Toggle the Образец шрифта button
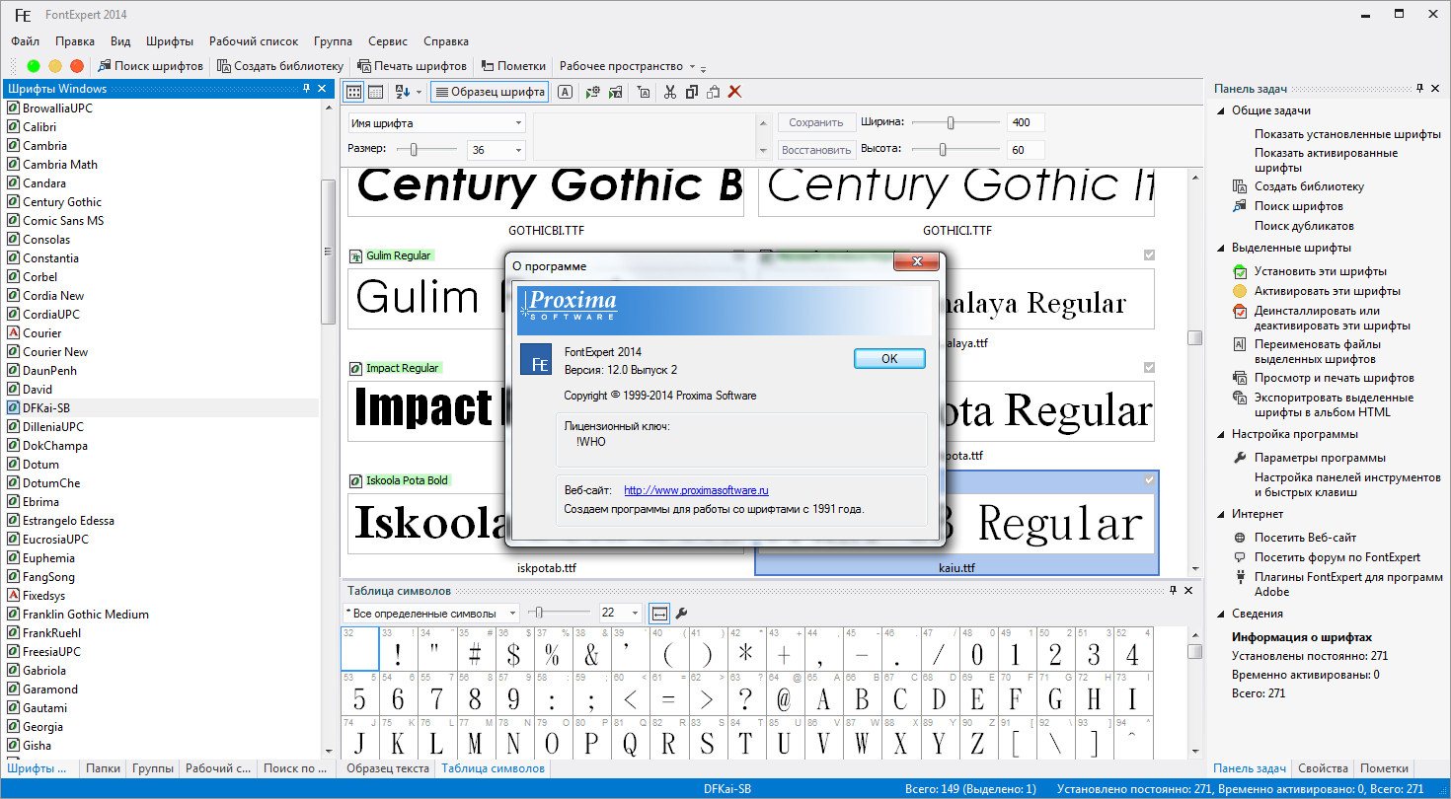1451x799 pixels. coord(490,92)
